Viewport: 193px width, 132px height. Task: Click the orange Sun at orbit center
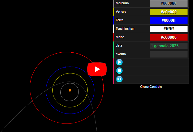70,91
